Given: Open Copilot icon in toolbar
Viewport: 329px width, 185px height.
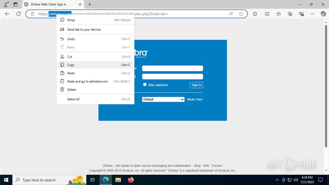Looking at the screenshot, I should (x=323, y=14).
